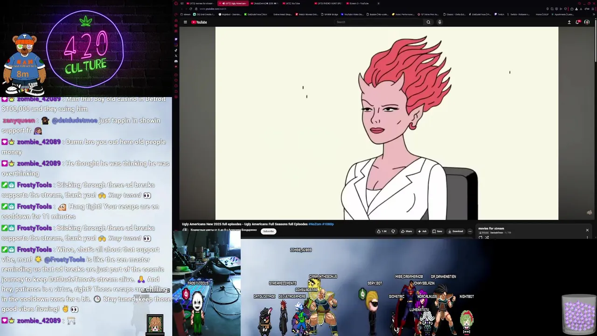Share the Ugly Americans video
The width and height of the screenshot is (597, 336).
coord(407,231)
